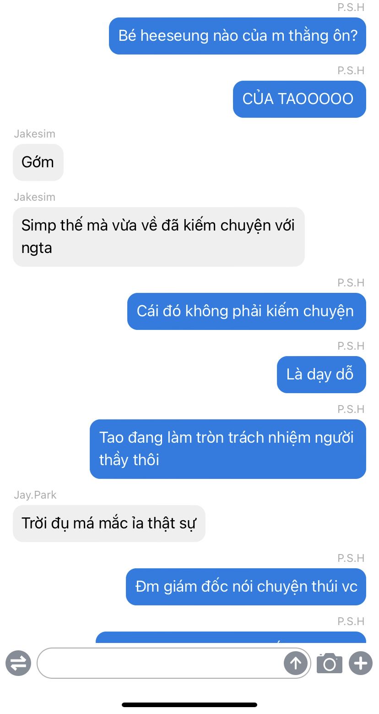
Task: Tap Jakesim name above "Gớm" message
Action: [34, 134]
